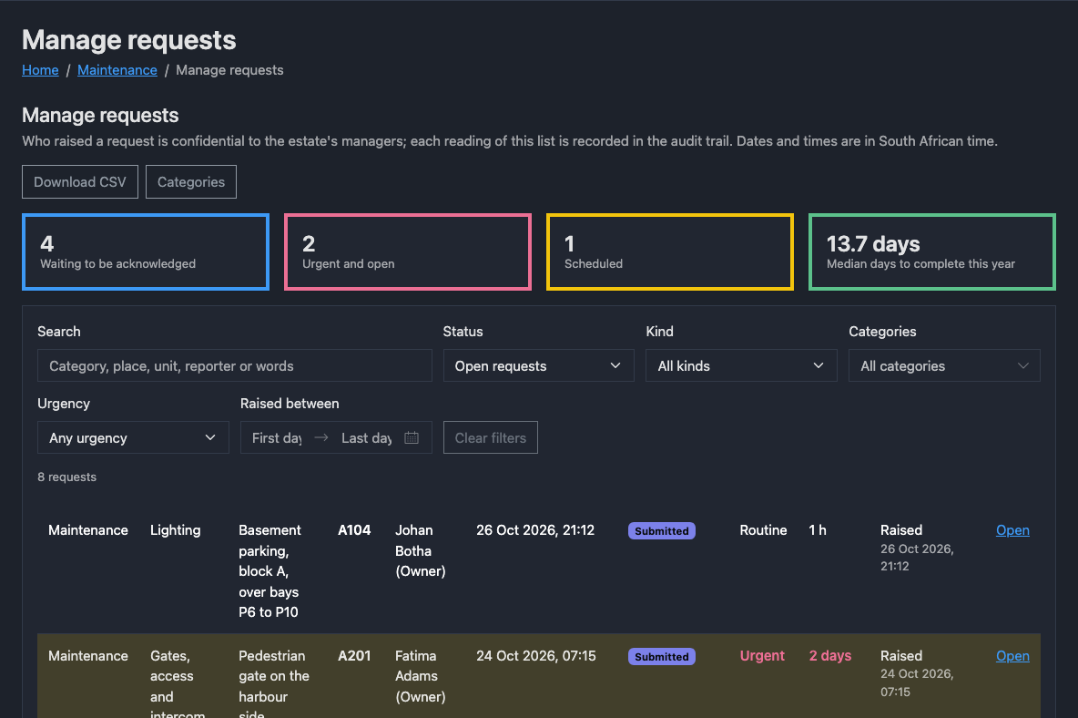Viewport: 1078px width, 718px height.
Task: Select the Scheduled summary card
Action: 669,251
